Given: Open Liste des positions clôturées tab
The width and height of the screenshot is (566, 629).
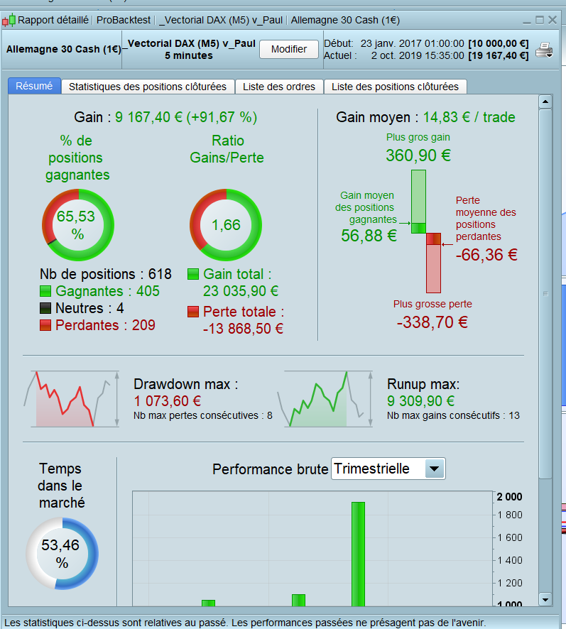Looking at the screenshot, I should 395,87.
